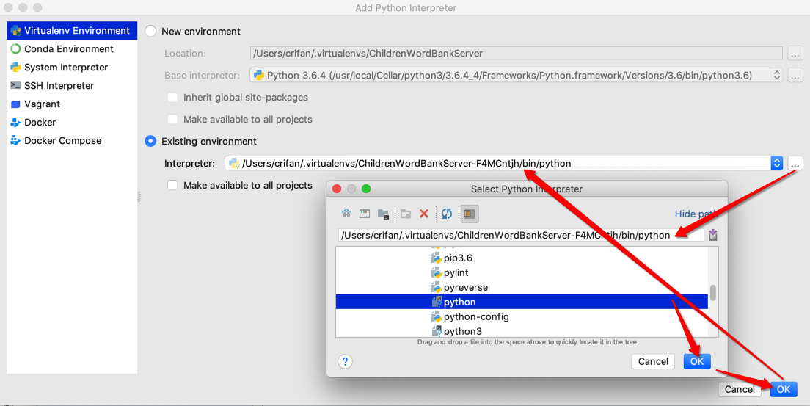Image resolution: width=810 pixels, height=406 pixels.
Task: Toggle show hidden files and directories
Action: point(469,214)
